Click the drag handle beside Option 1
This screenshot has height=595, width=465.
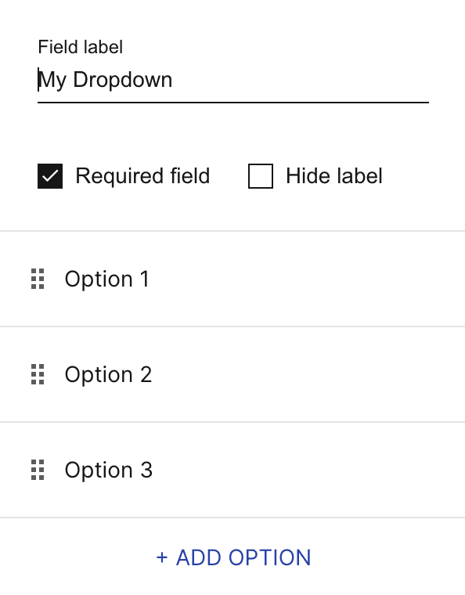[x=38, y=279]
